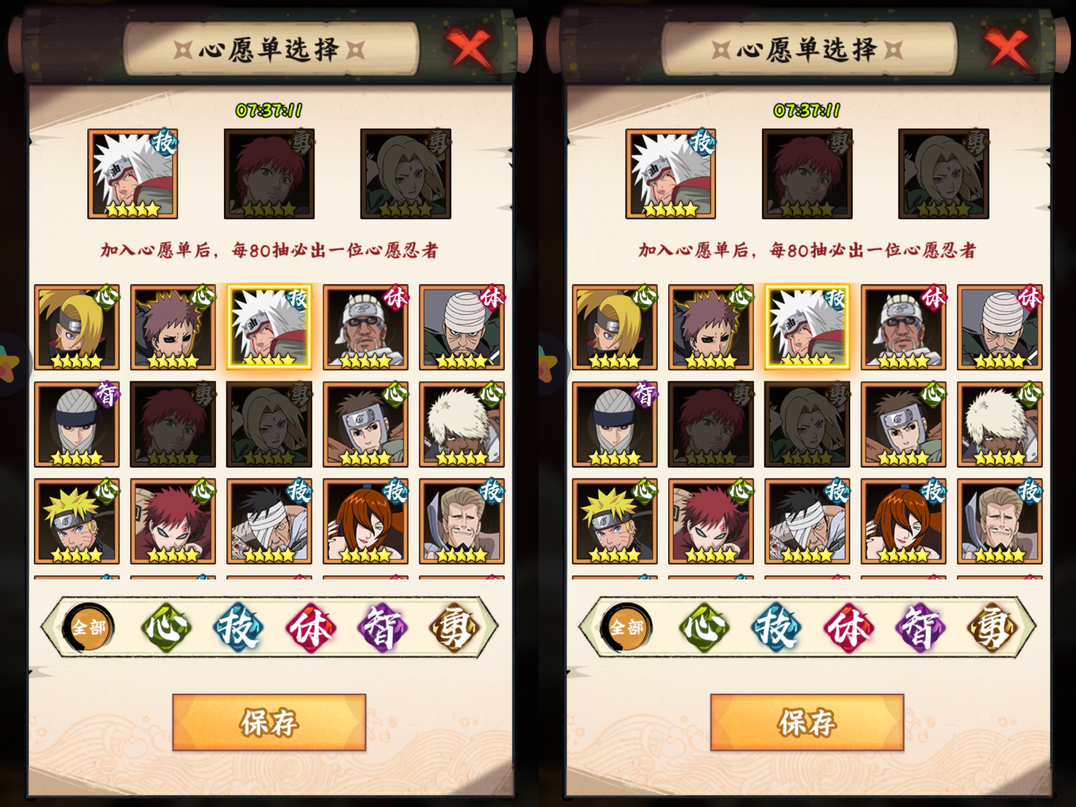Deselect highlighted Jiraiya in left panel grid
The width and height of the screenshot is (1076, 807).
269,327
